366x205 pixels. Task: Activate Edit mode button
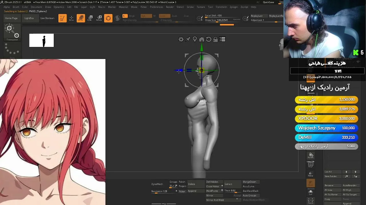point(62,18)
